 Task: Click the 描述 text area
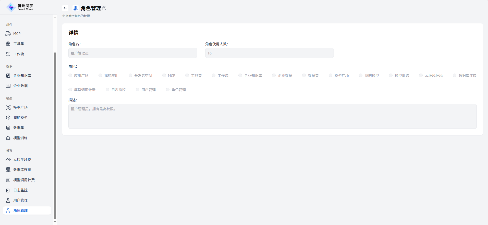(x=272, y=116)
